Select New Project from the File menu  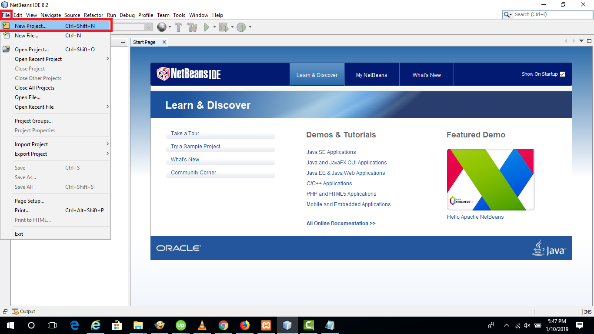(30, 26)
